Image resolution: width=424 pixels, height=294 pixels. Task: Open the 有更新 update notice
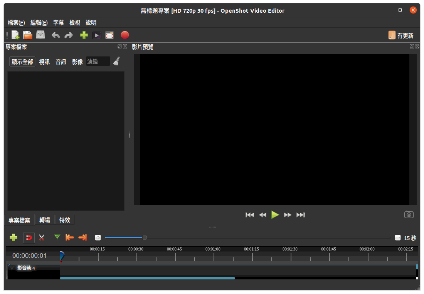pyautogui.click(x=401, y=35)
